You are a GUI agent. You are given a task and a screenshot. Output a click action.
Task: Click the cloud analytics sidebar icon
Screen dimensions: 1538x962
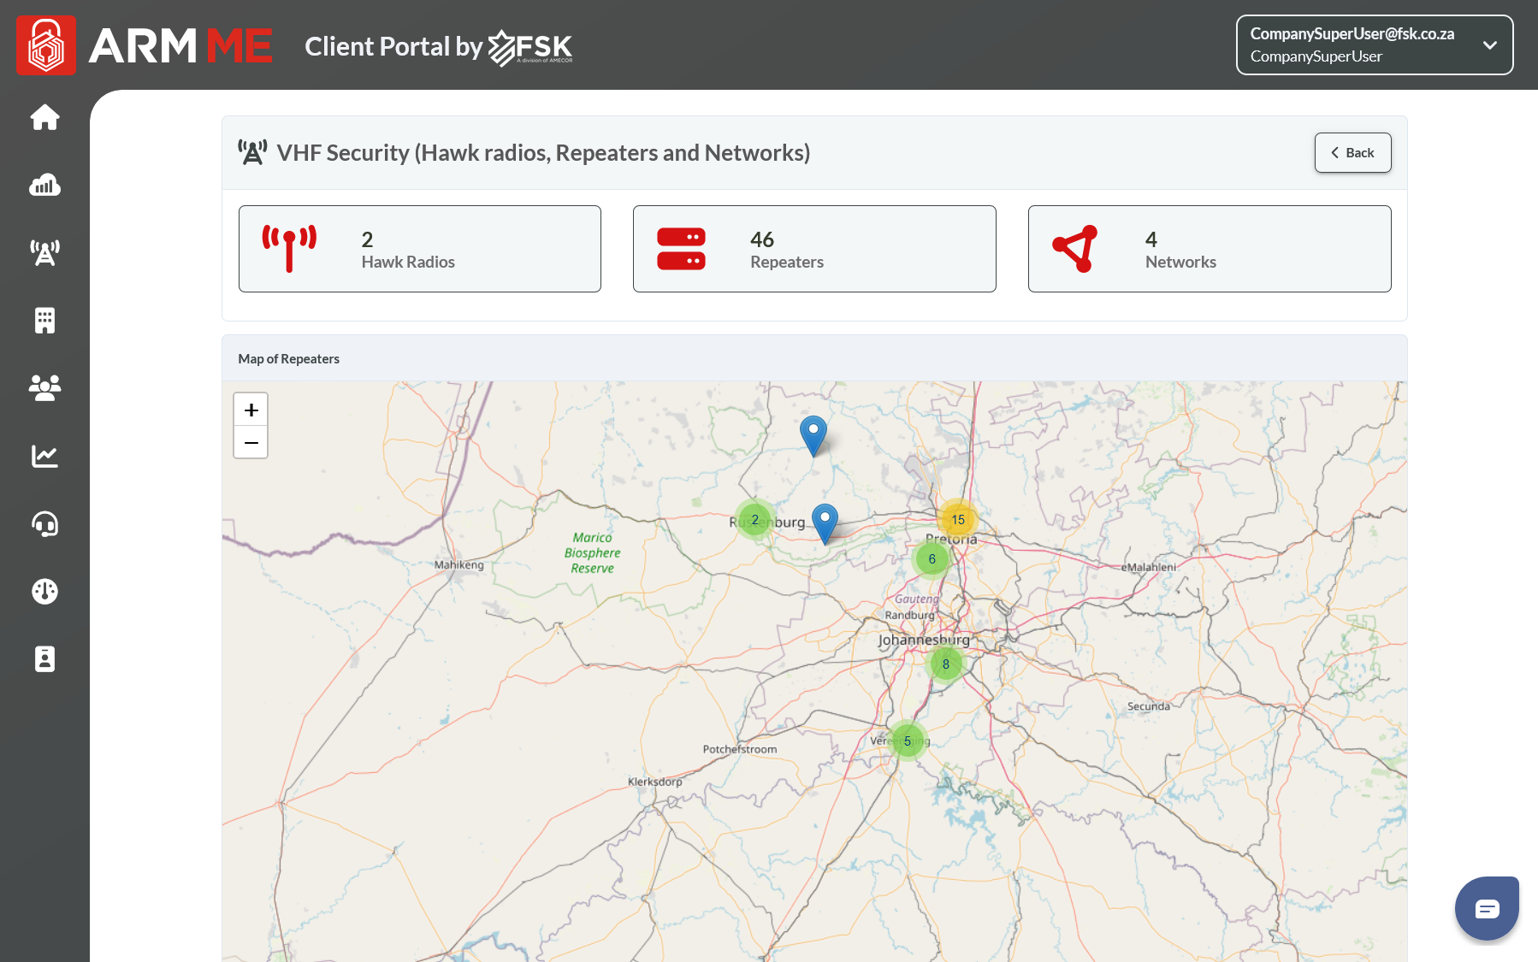[x=44, y=185]
